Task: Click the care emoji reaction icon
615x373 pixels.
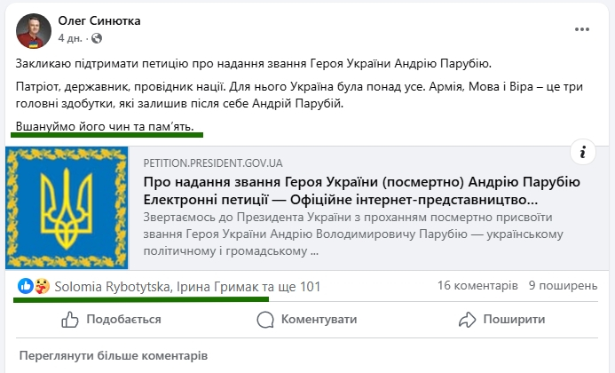Action: [40, 287]
